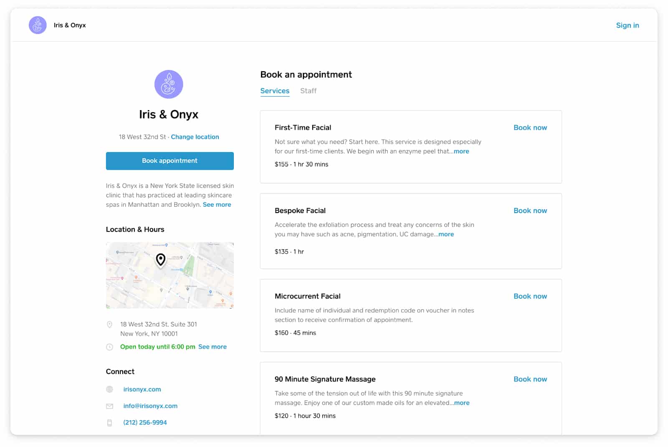Open Change location link
Image resolution: width=668 pixels, height=447 pixels.
coord(195,137)
